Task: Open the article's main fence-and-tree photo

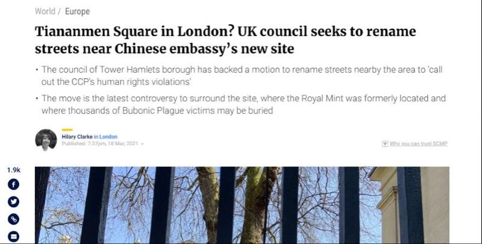Action: 242,205
